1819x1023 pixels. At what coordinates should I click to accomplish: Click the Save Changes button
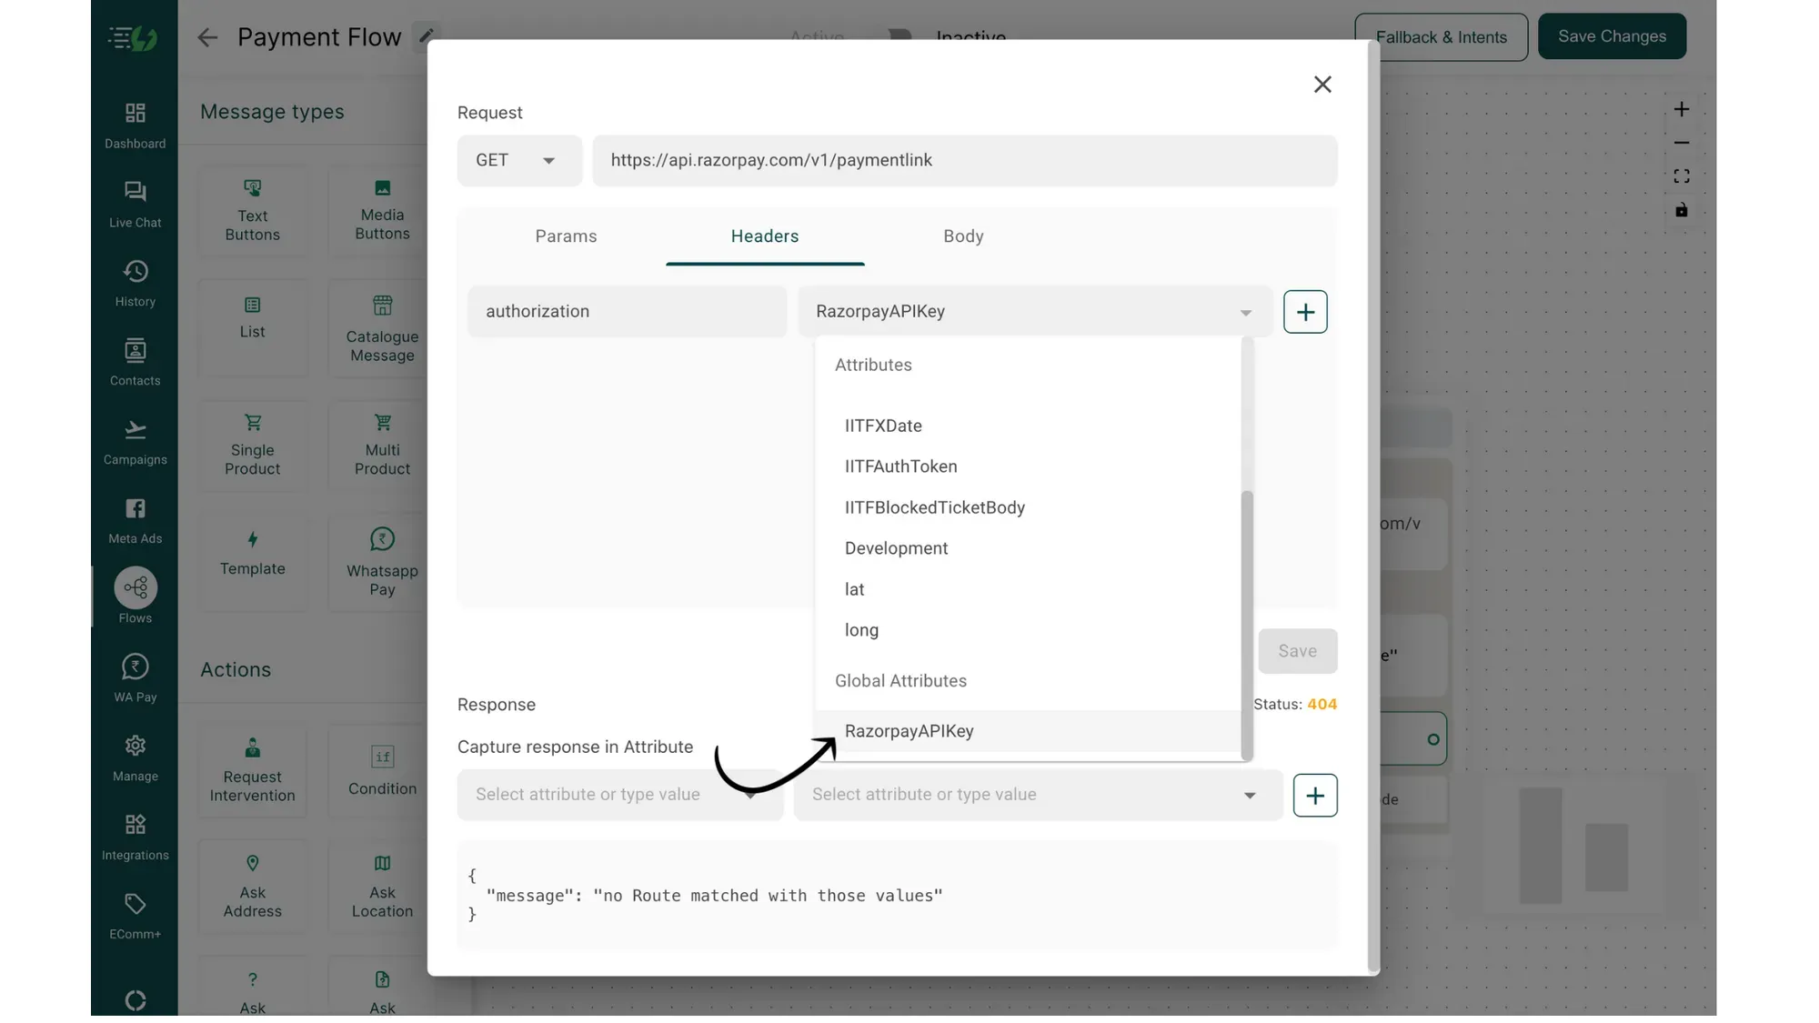click(1612, 36)
